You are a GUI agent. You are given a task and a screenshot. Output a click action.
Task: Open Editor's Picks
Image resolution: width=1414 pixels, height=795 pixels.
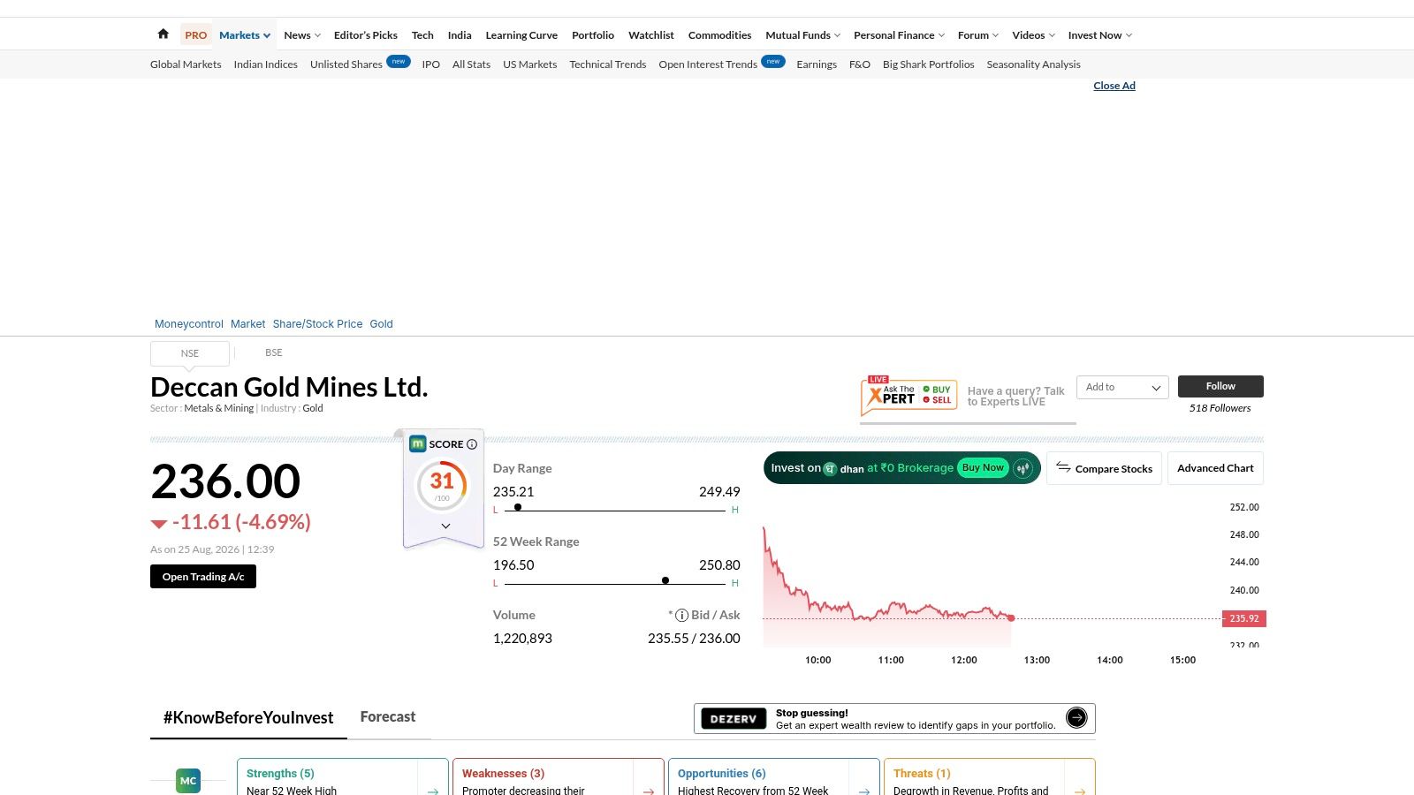(366, 35)
